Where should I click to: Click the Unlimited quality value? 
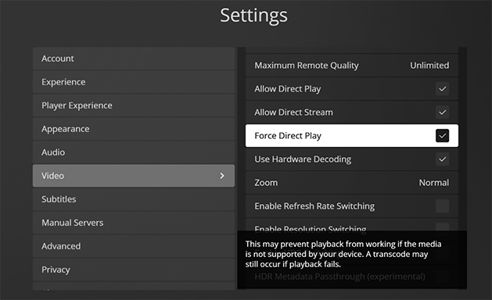[429, 65]
